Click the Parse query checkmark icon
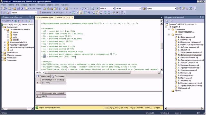Viewport: 206px width, 115px height. coord(70,12)
